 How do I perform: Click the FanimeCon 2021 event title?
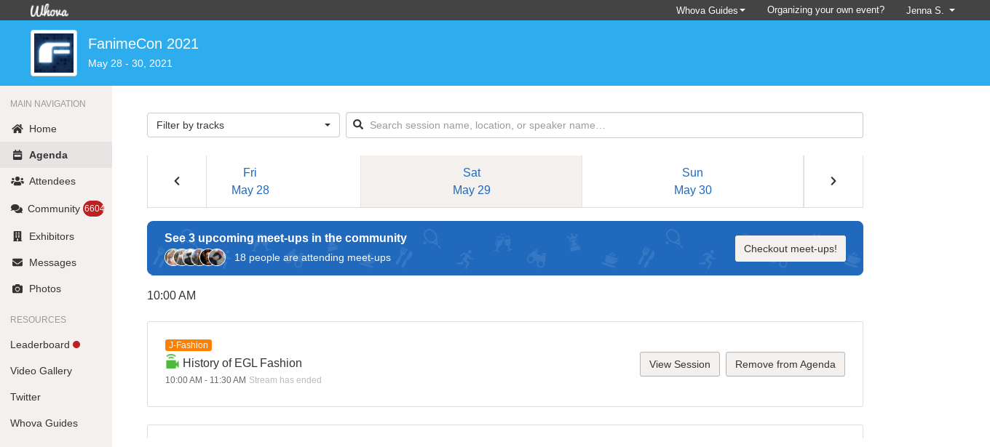coord(143,44)
